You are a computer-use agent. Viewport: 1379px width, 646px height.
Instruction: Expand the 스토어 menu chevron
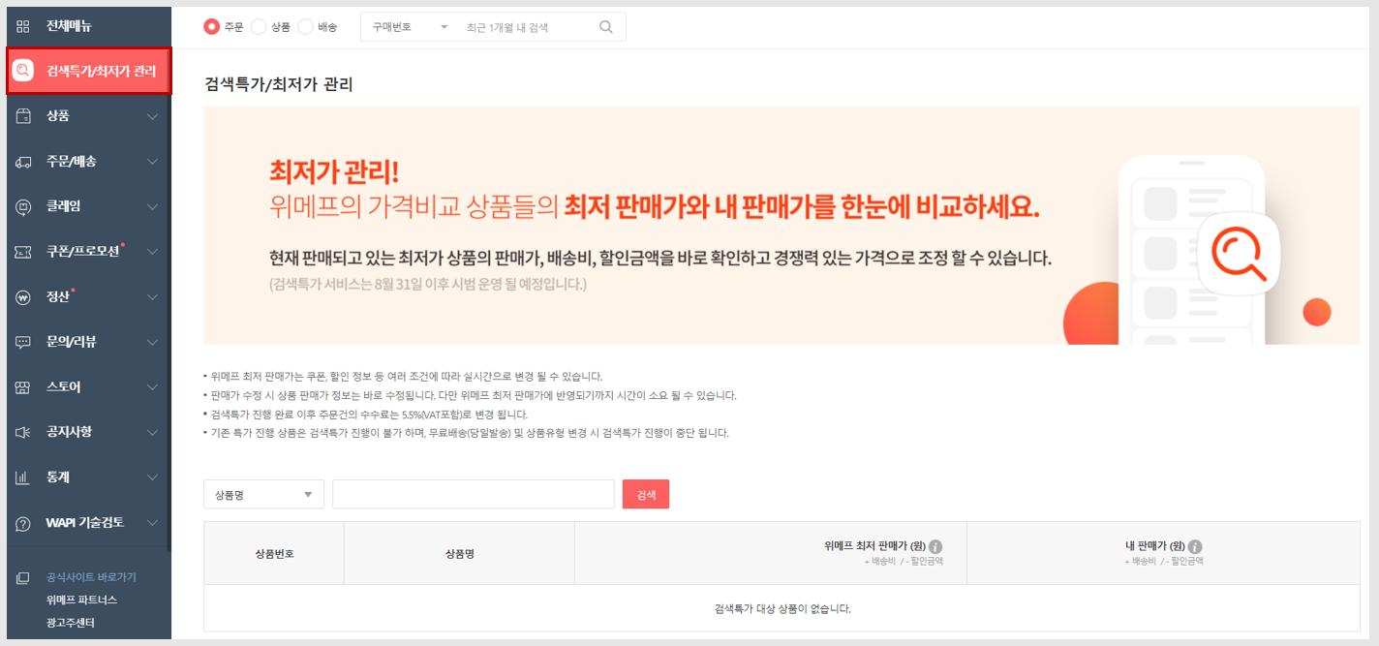152,387
